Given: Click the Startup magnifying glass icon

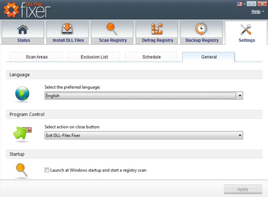Looking at the screenshot, I should pos(22,170).
